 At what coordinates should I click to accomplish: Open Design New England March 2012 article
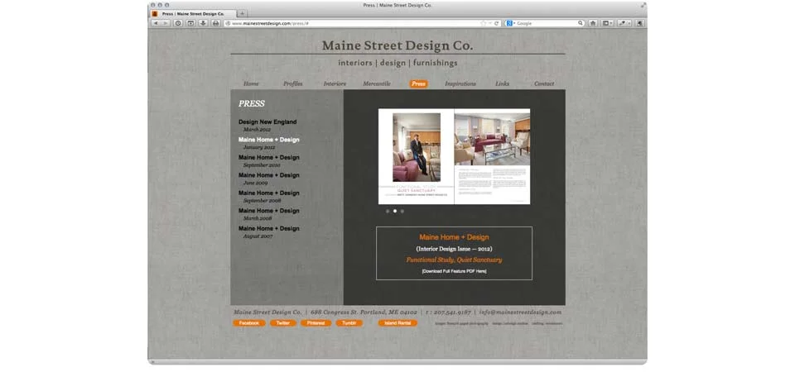(x=267, y=126)
